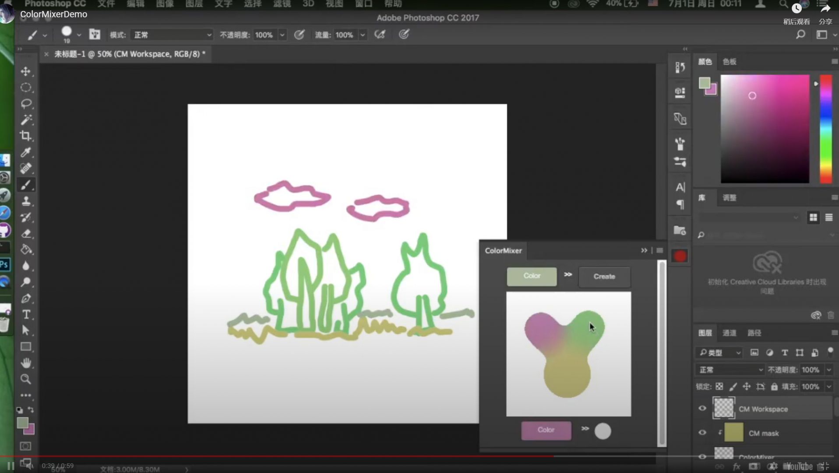Click the green Color button in ColorMixer
839x473 pixels.
532,276
